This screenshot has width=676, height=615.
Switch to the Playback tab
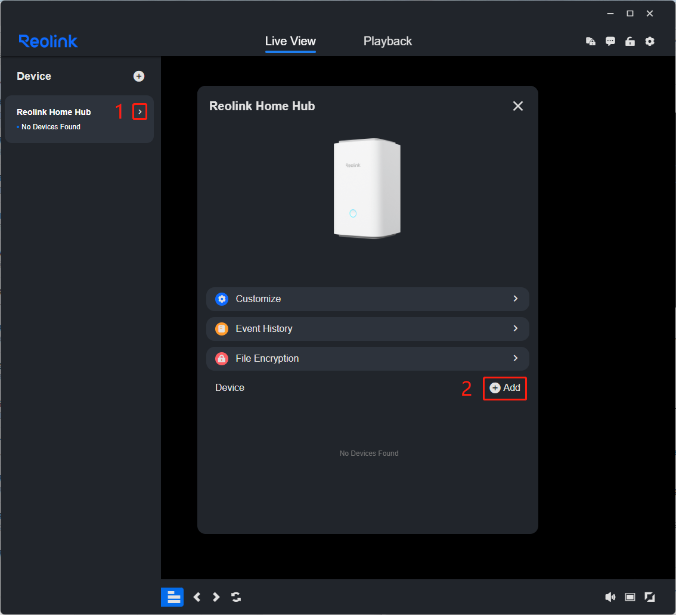coord(387,41)
